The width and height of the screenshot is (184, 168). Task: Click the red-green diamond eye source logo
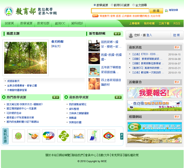point(109,136)
